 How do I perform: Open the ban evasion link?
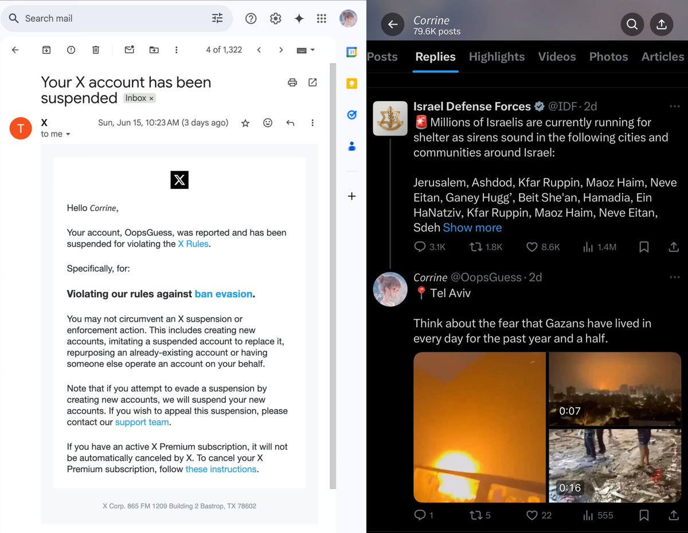click(x=224, y=294)
